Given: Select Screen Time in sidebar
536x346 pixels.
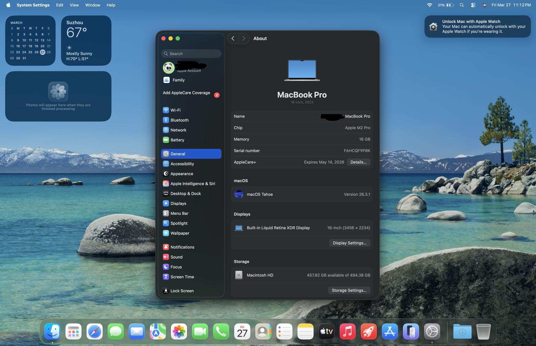Looking at the screenshot, I should coord(182,277).
